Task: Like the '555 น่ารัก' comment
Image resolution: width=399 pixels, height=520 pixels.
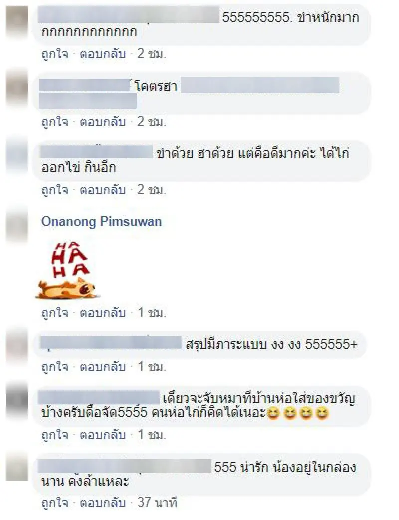Action: point(55,503)
